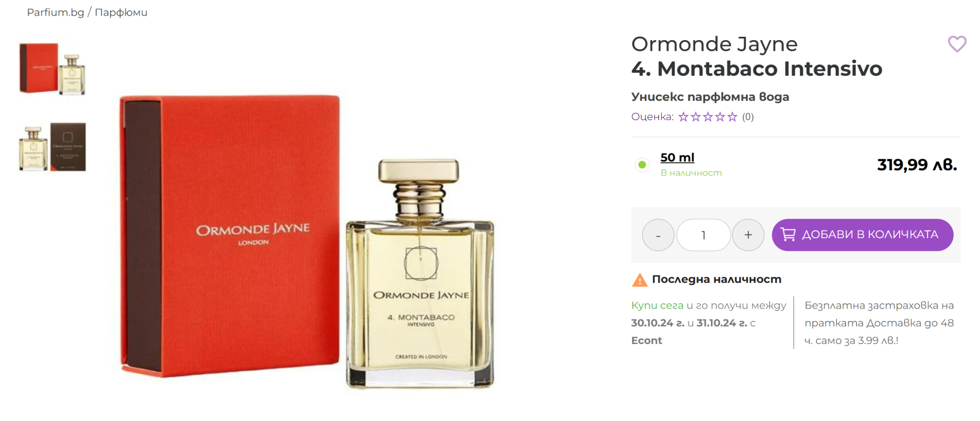Open the review count (0) link
Viewport: 980px width, 421px height.
pos(748,117)
